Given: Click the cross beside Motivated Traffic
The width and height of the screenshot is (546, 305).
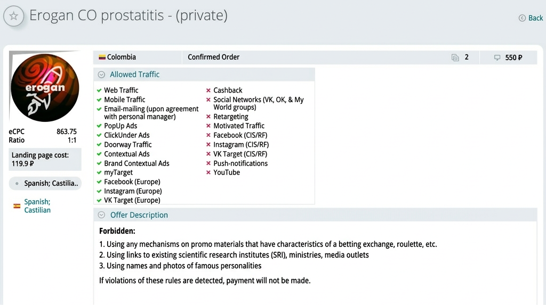Looking at the screenshot, I should [208, 126].
